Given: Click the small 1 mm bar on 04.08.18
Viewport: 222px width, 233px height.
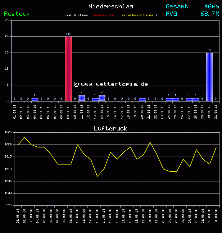Looking at the screenshot, I should click(x=35, y=99).
